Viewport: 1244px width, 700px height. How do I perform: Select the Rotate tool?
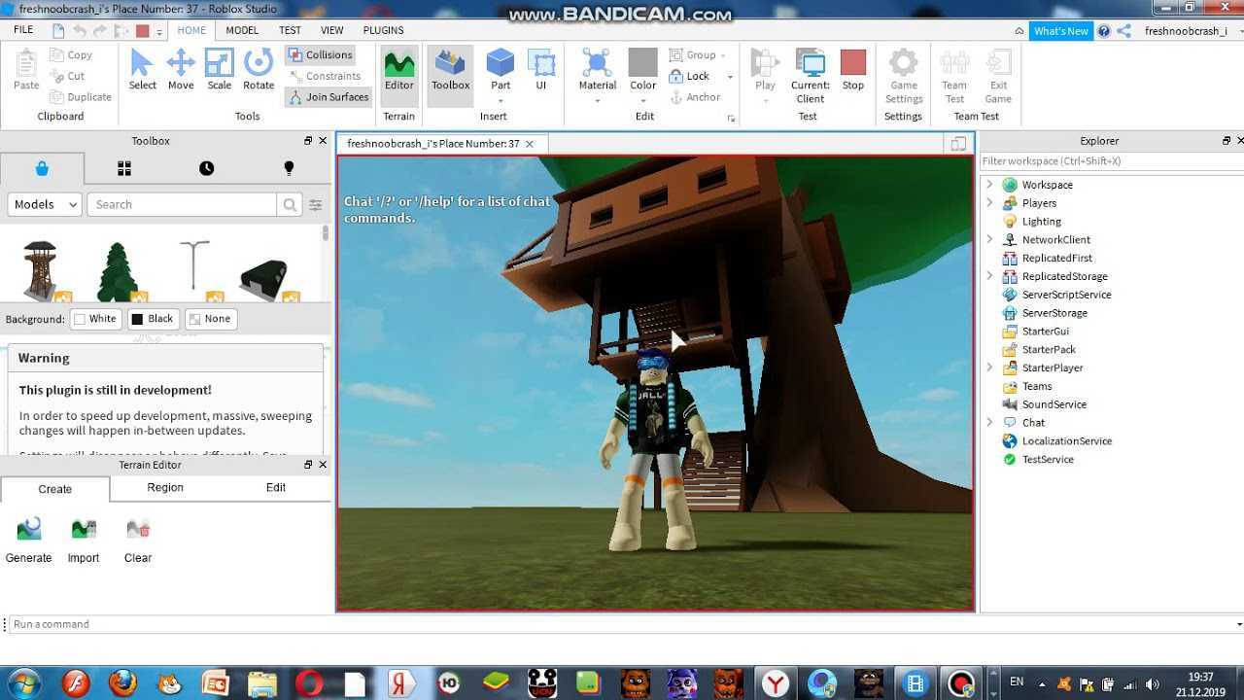click(x=259, y=70)
